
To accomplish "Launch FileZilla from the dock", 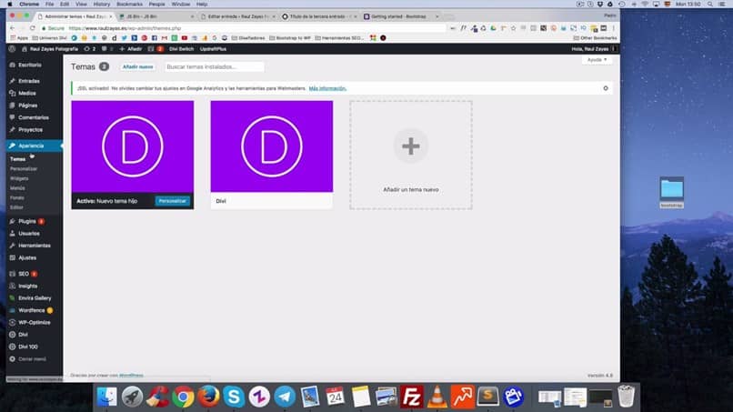I will 411,397.
